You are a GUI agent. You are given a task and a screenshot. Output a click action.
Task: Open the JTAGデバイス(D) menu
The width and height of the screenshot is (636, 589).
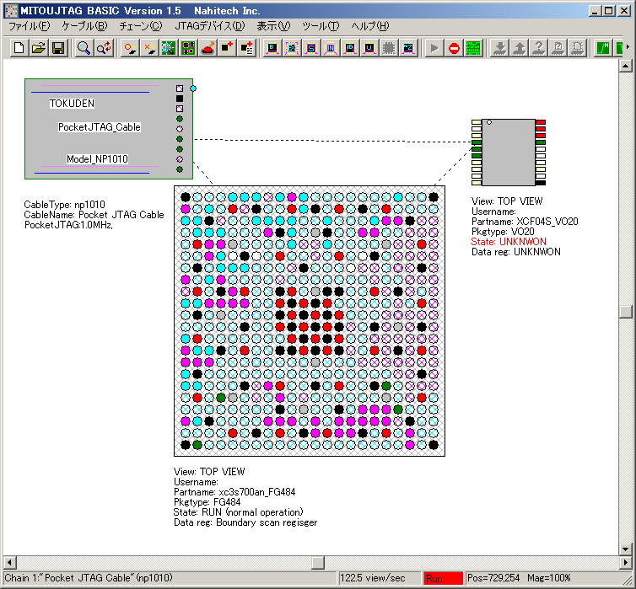(x=209, y=26)
